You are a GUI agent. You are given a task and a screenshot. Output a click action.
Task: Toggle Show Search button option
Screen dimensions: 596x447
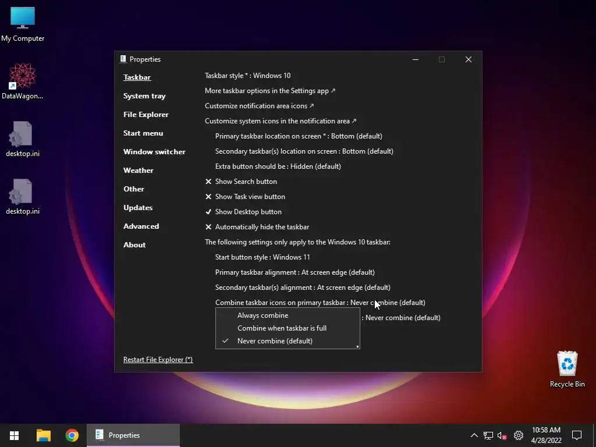tap(241, 182)
